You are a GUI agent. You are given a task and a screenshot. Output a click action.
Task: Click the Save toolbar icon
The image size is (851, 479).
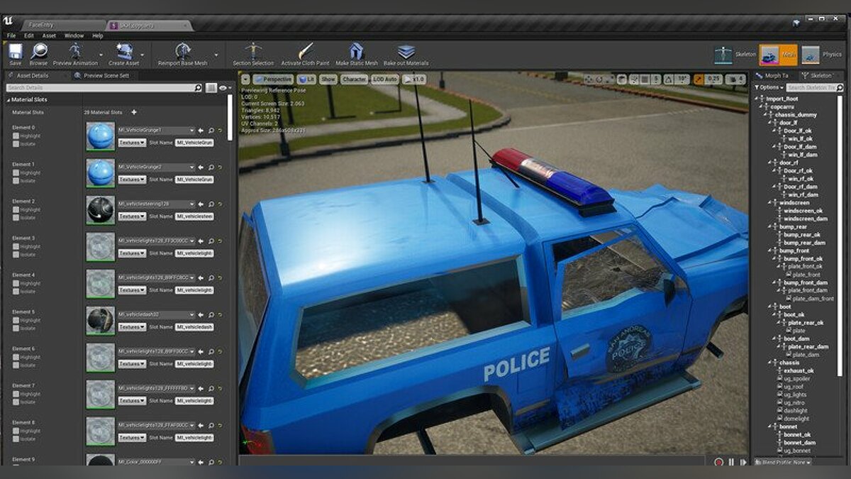[16, 52]
